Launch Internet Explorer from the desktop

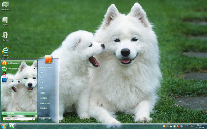coord(5,53)
